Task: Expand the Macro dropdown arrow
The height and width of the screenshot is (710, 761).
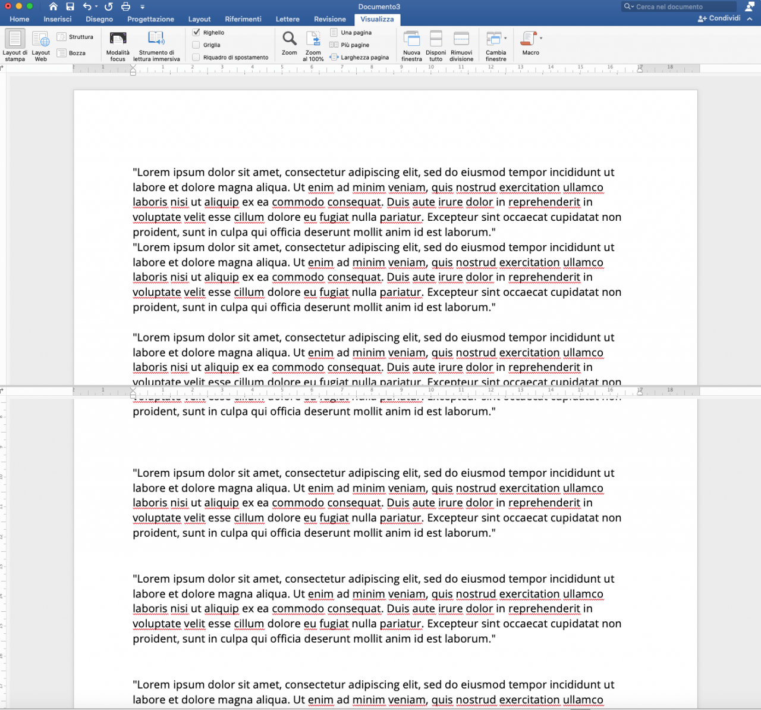Action: [540, 38]
